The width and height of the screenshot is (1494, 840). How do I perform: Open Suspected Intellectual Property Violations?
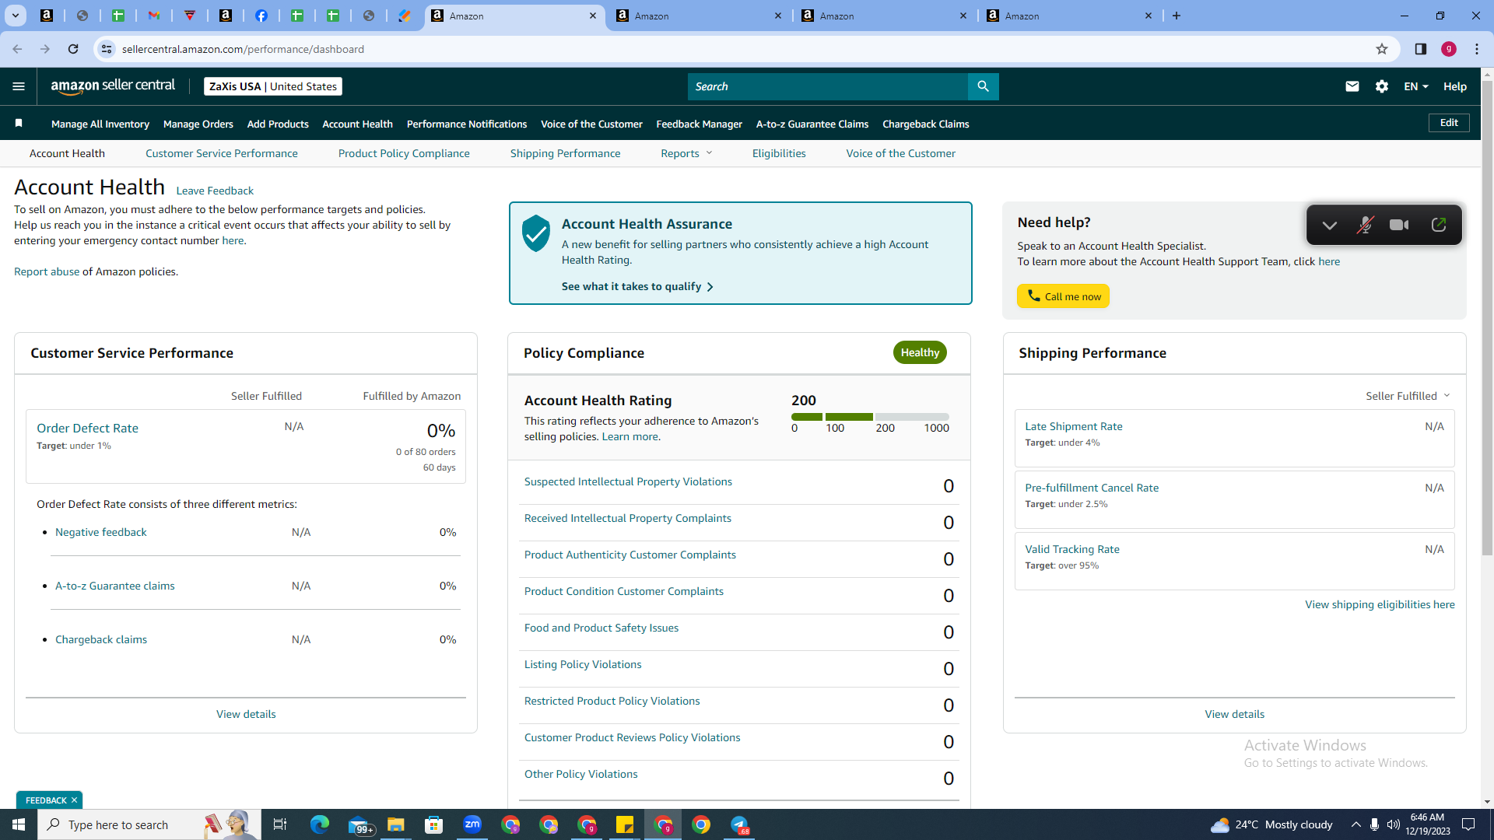628,481
